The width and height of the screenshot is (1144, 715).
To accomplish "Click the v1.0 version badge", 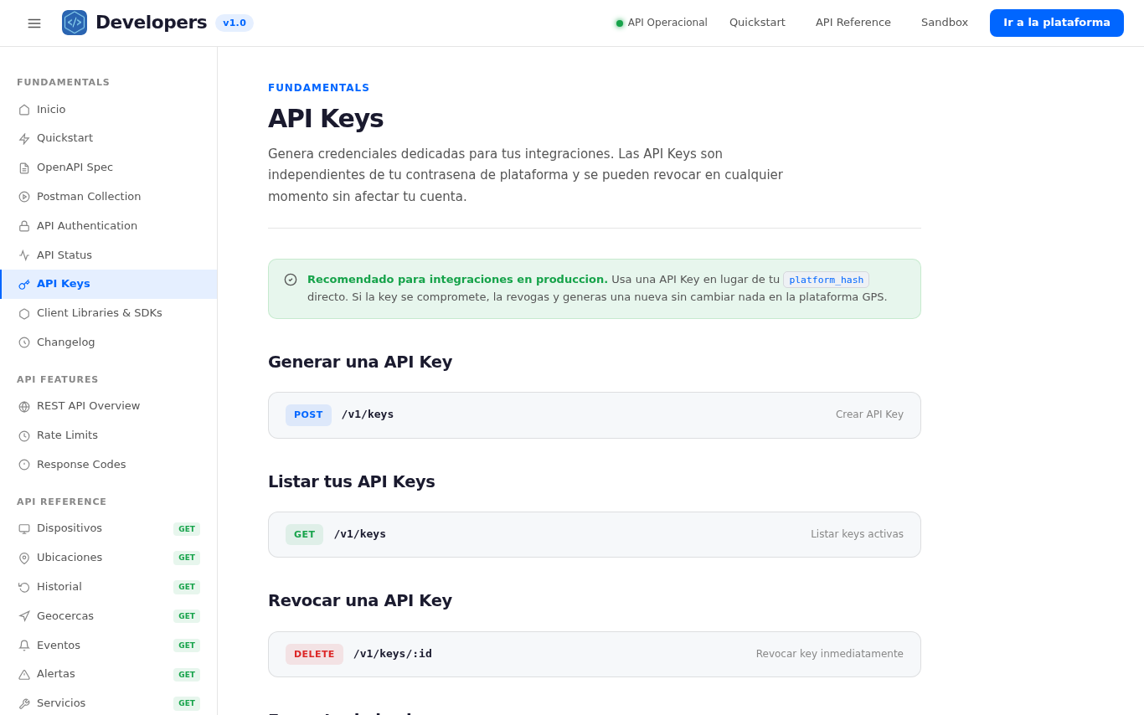I will click(234, 23).
